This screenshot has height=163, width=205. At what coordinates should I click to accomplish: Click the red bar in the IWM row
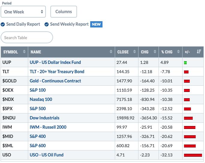click(190, 127)
